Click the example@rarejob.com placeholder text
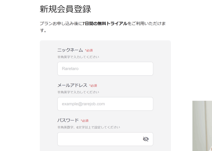 83,104
